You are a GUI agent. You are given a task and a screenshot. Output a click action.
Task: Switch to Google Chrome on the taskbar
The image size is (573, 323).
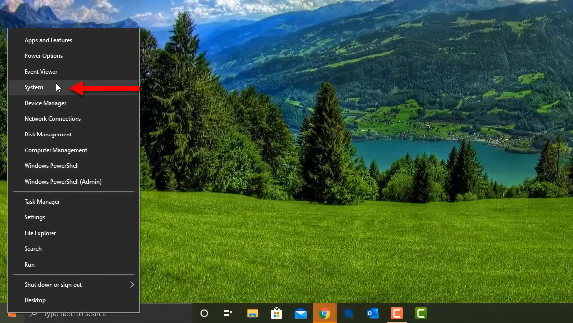324,313
